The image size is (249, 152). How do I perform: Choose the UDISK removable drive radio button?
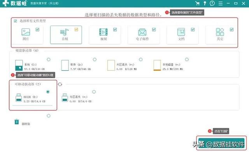[x=48, y=92]
